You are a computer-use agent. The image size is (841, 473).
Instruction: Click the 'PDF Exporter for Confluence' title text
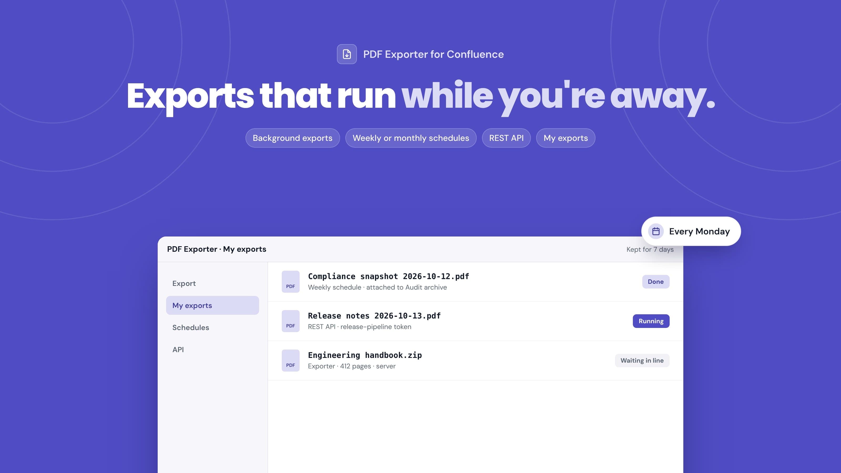[433, 54]
